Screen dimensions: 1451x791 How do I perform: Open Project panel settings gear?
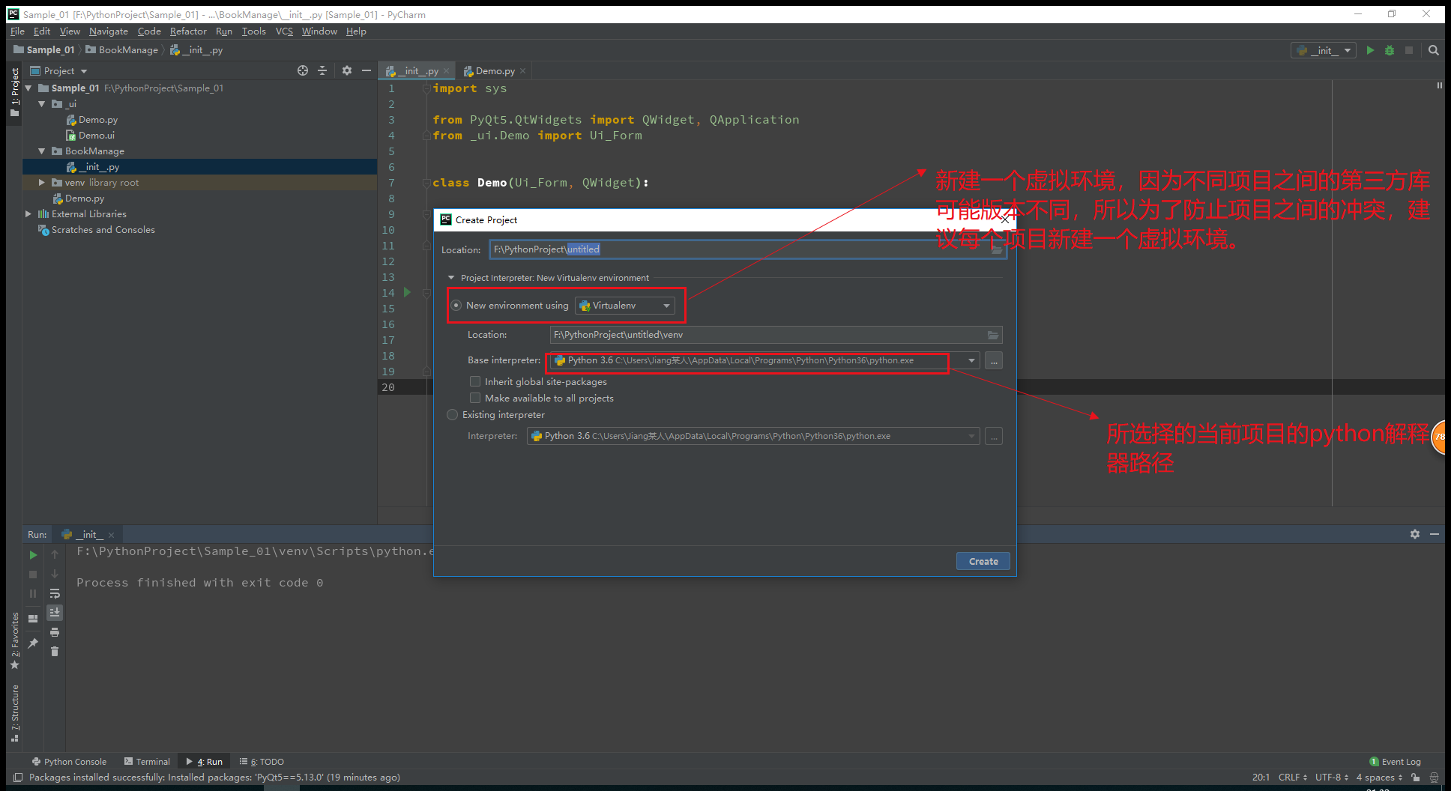click(x=347, y=70)
